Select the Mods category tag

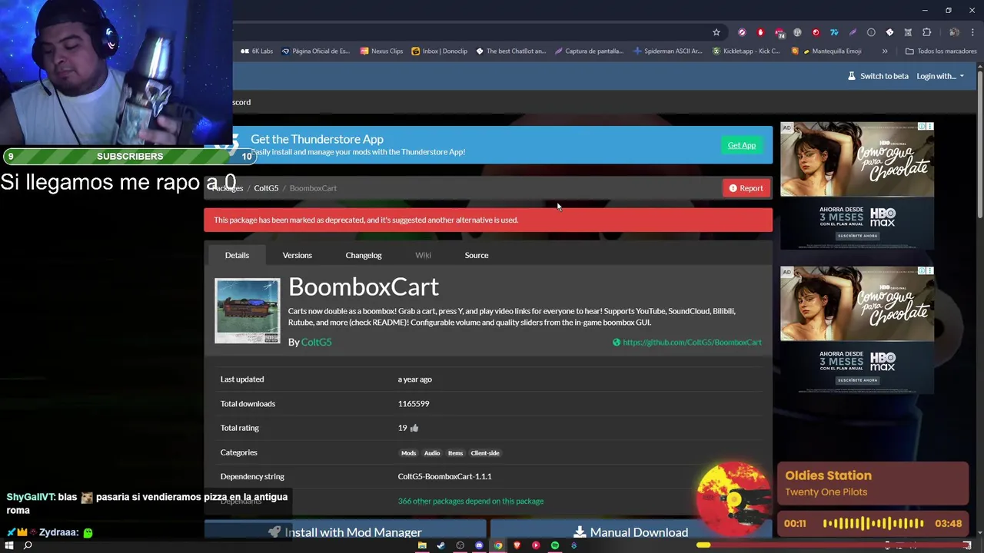[x=408, y=453]
